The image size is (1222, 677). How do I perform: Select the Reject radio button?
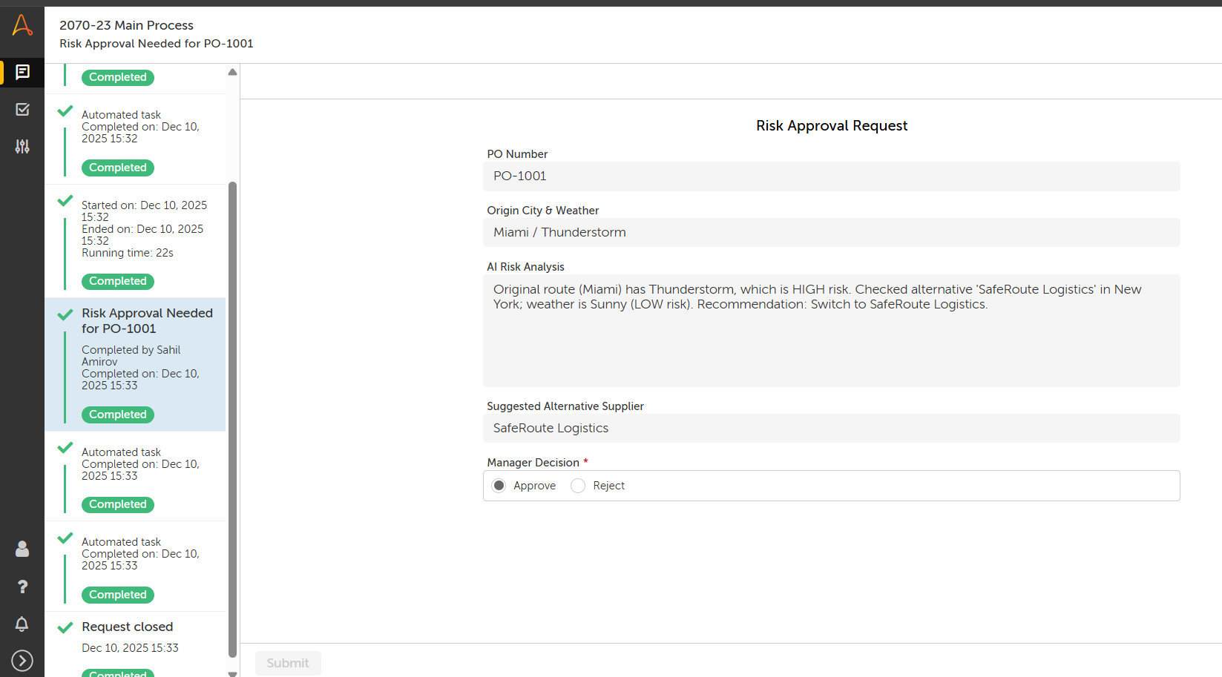click(578, 486)
